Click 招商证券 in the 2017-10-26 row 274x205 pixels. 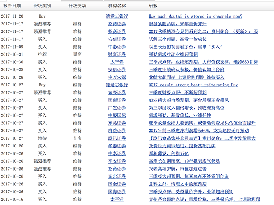(117, 169)
